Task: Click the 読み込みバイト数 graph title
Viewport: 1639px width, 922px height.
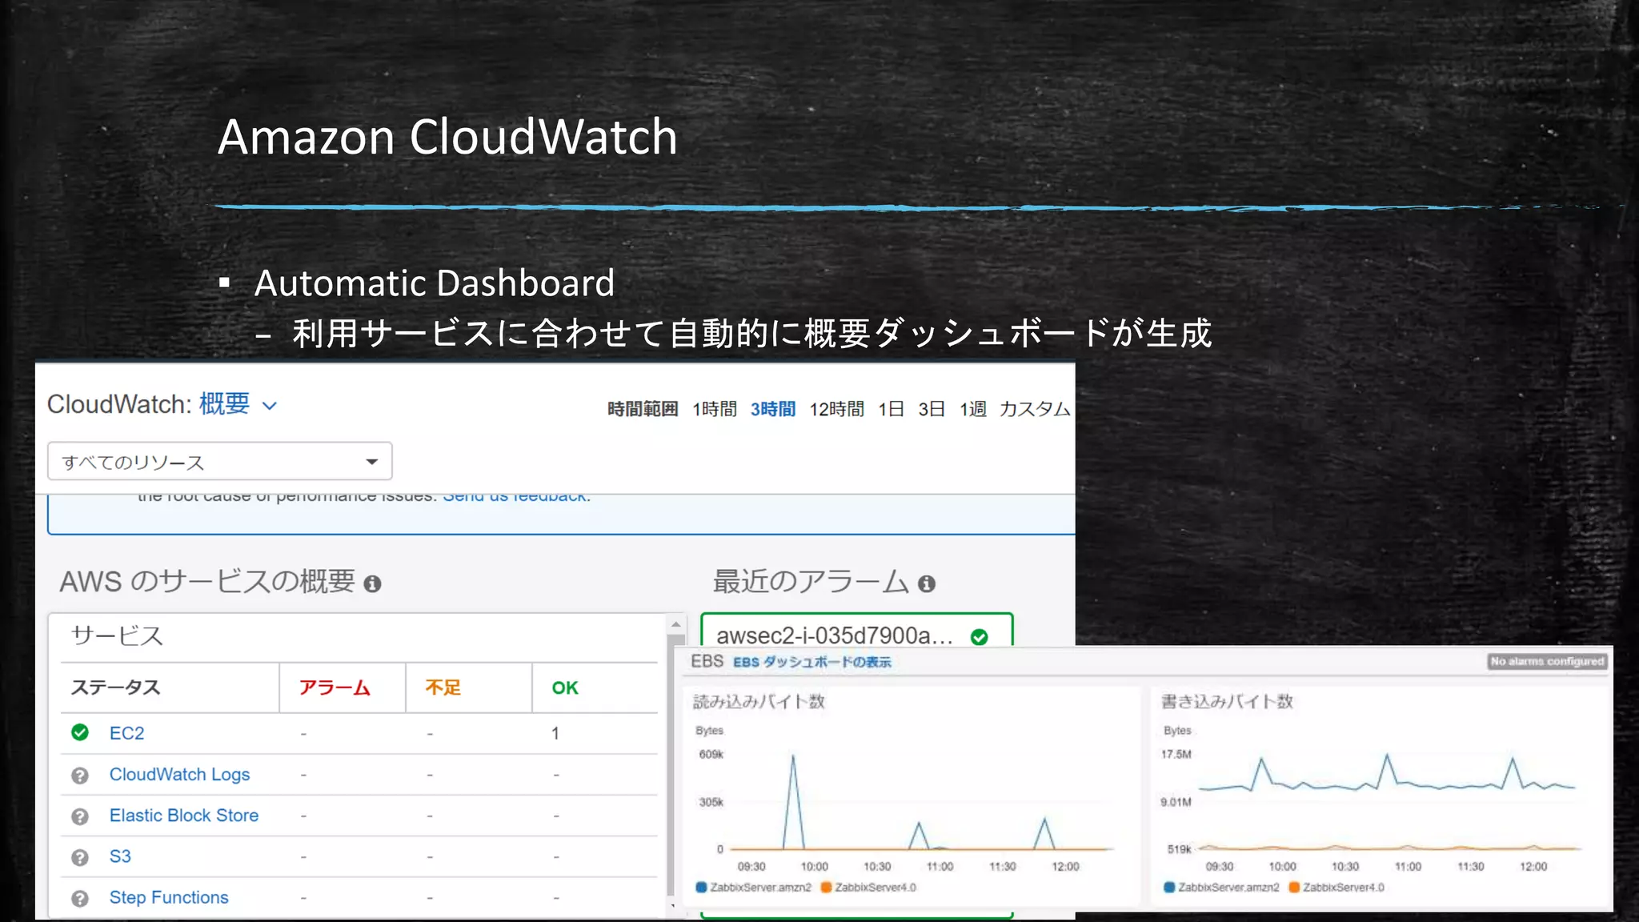Action: (759, 701)
